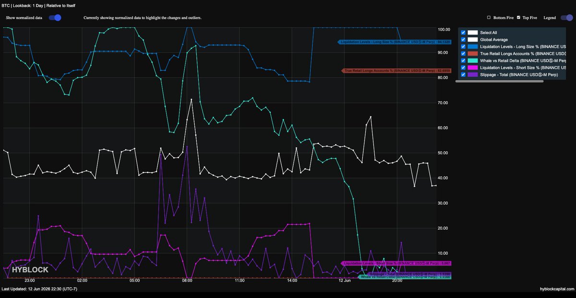The height and width of the screenshot is (298, 576).
Task: Click the Liquidation Levels Short Size 5.867 label
Action: pos(396,264)
